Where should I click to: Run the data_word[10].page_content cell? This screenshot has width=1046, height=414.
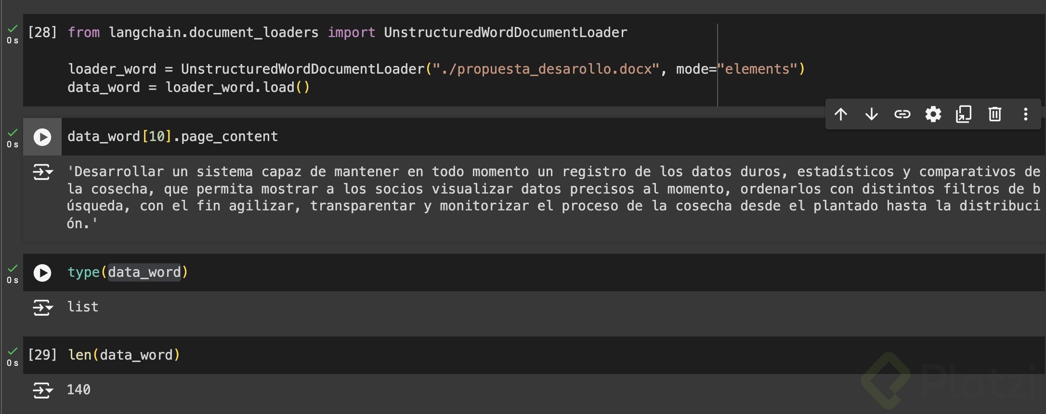[x=42, y=137]
